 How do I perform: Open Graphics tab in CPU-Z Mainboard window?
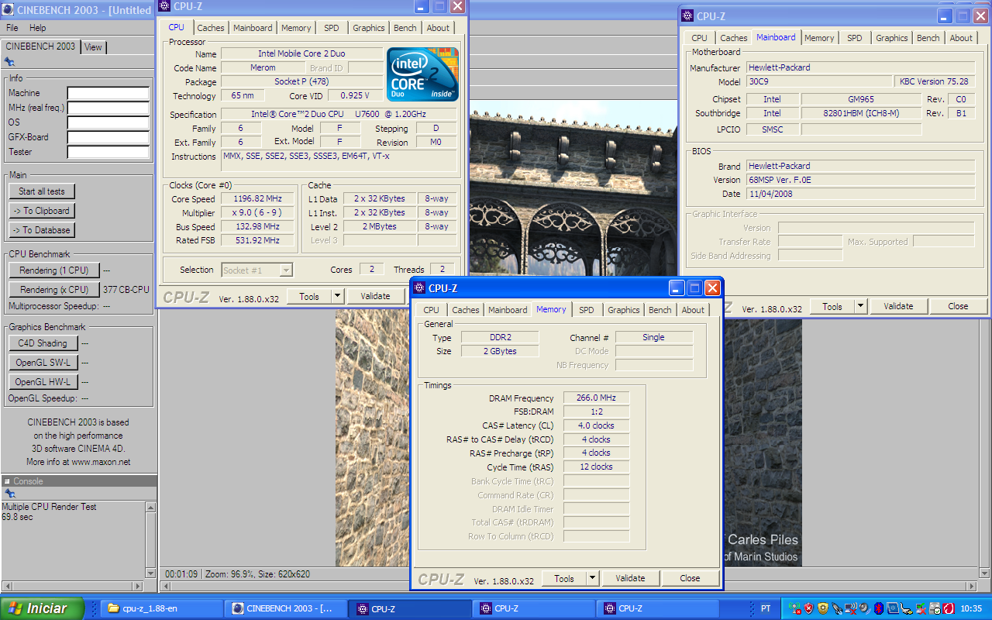[891, 38]
